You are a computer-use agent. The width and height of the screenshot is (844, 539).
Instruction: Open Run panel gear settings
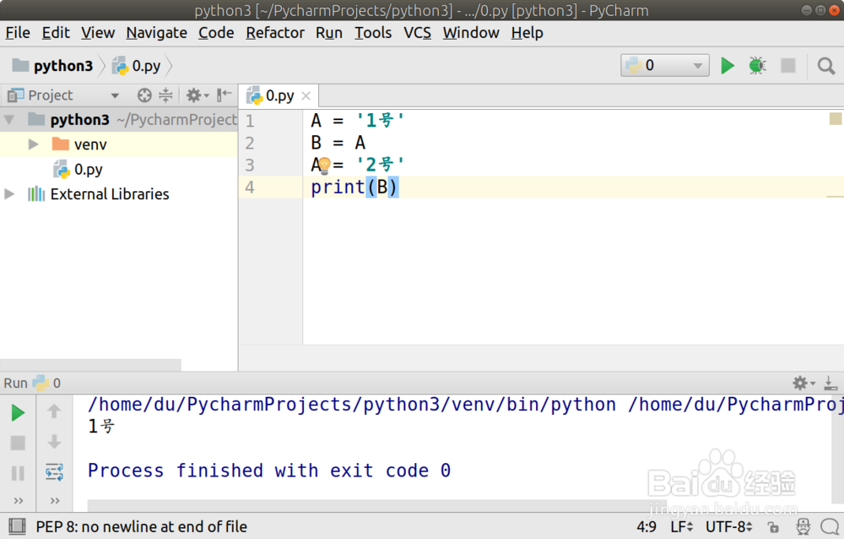803,384
